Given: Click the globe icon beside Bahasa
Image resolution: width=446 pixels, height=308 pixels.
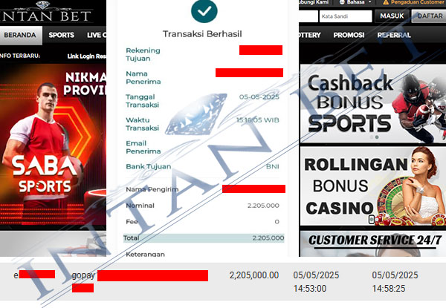Looking at the screenshot, I should click(342, 2).
